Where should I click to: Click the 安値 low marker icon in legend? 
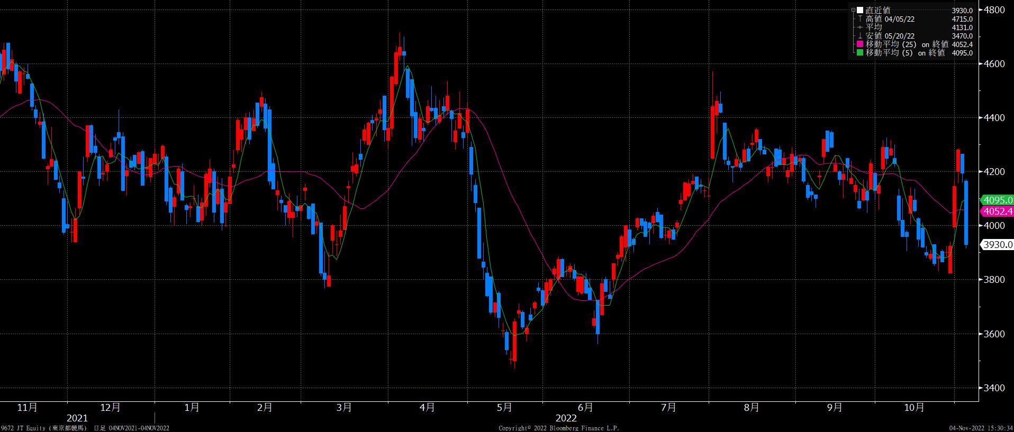[x=861, y=36]
